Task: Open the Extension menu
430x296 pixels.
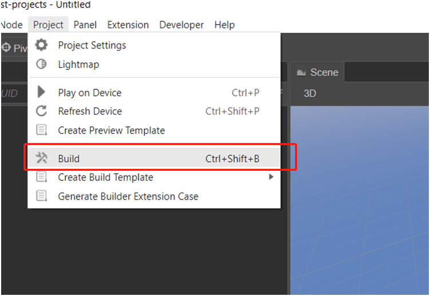Action: pyautogui.click(x=128, y=25)
